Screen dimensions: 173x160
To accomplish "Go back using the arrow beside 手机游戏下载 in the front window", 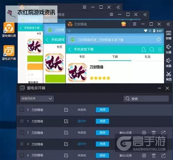I will 70,50.
